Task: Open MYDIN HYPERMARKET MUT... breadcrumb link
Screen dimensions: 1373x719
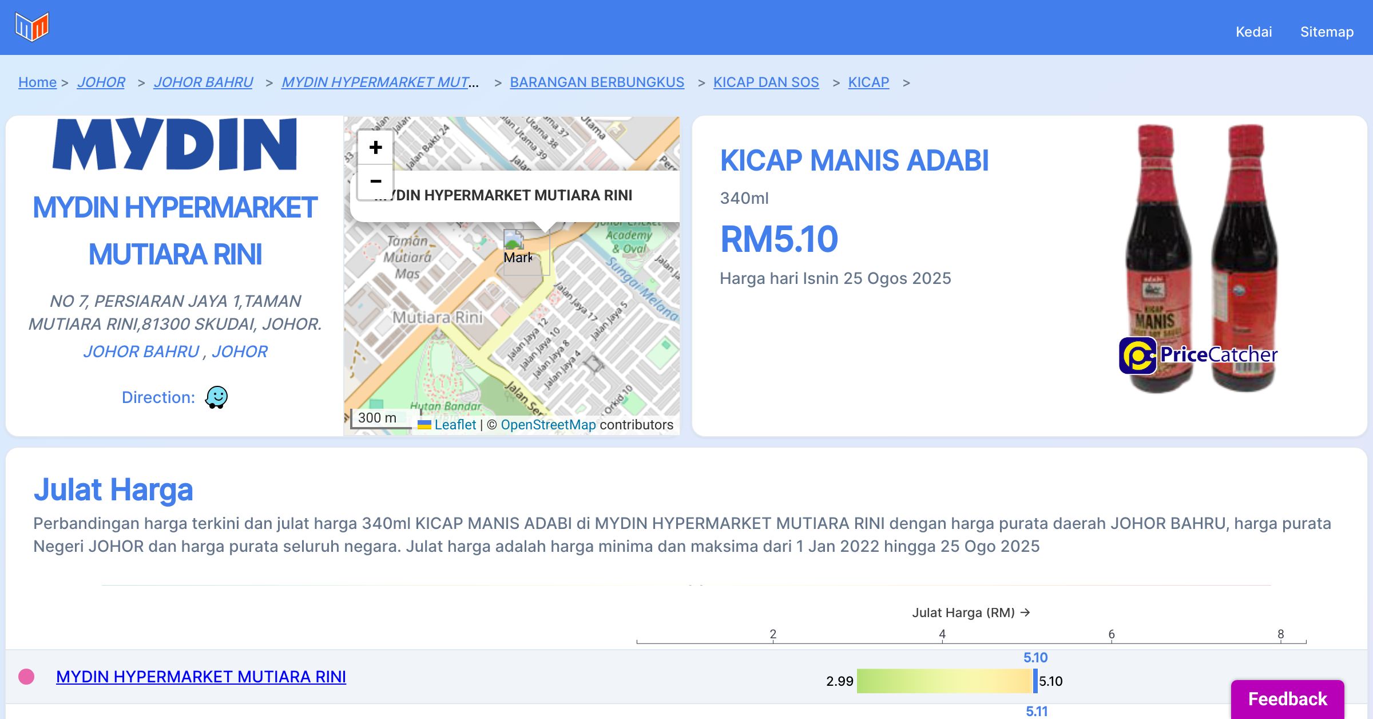Action: pyautogui.click(x=380, y=82)
